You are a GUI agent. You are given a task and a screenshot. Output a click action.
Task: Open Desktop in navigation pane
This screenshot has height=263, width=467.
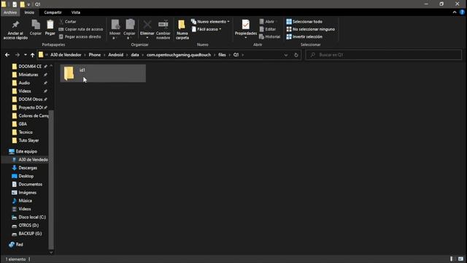click(x=26, y=176)
